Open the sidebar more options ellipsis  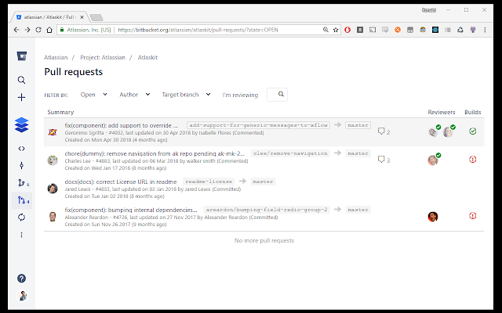pyautogui.click(x=21, y=235)
